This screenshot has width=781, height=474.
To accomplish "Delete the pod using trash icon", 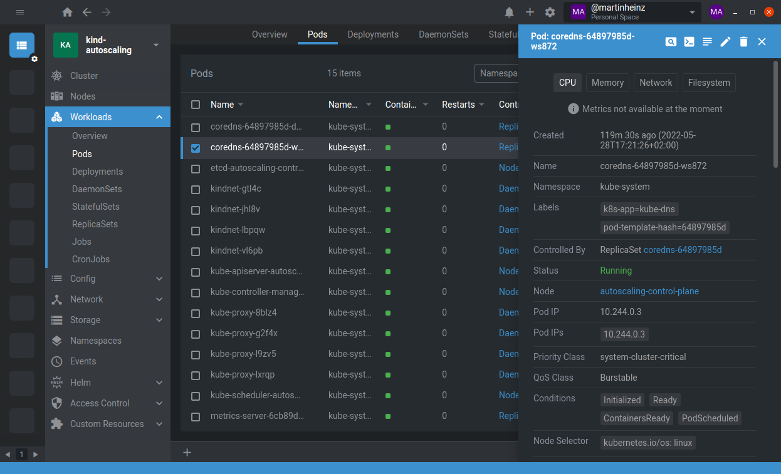I will pos(743,42).
